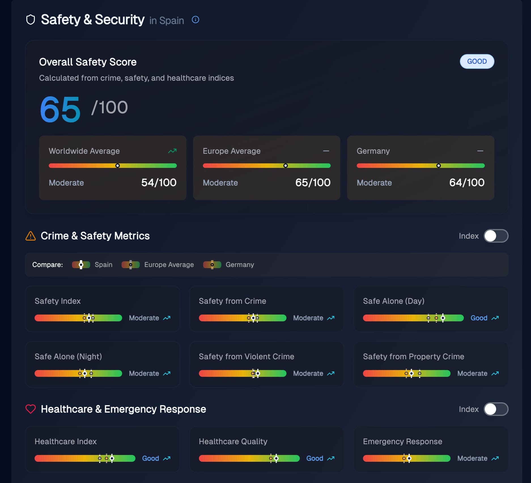This screenshot has width=531, height=483.
Task: Click the GOOD badge button
Action: [477, 61]
